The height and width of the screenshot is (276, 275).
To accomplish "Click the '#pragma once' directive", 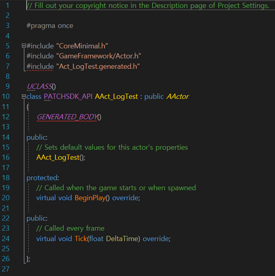I will coord(50,26).
